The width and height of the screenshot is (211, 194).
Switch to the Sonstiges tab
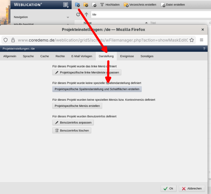[147, 56]
